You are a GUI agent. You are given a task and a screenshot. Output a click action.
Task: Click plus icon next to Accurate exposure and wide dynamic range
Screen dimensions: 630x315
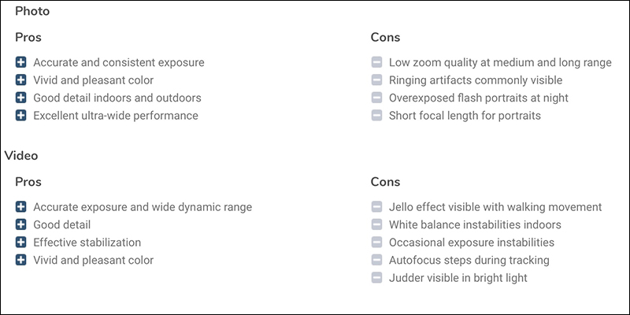click(21, 207)
